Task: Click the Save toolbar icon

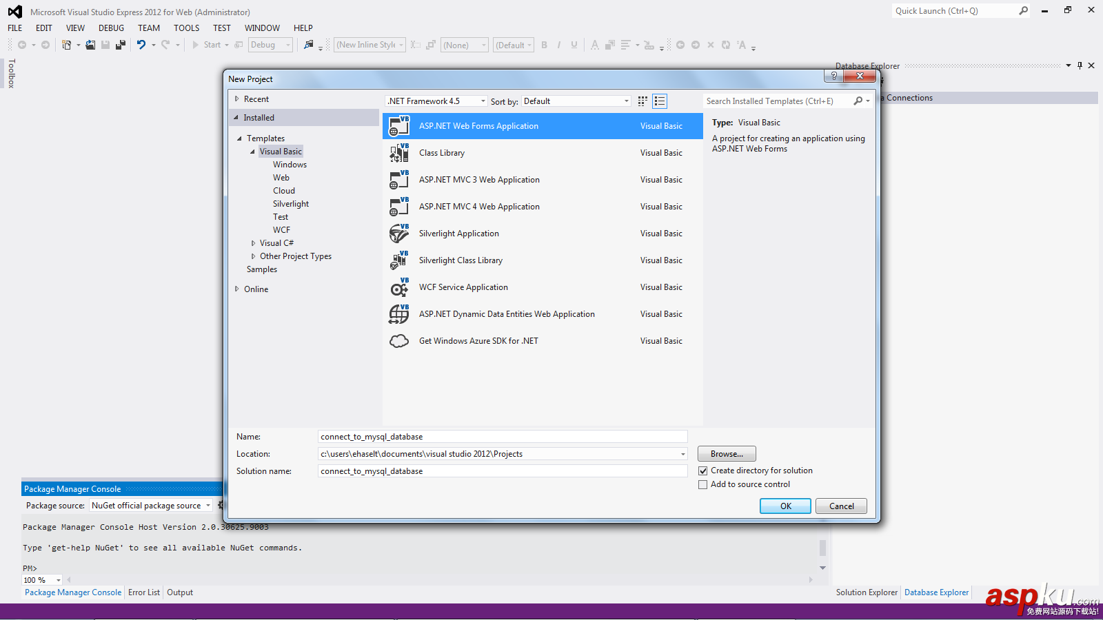Action: (105, 45)
